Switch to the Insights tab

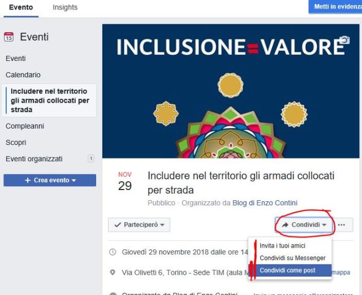tap(65, 7)
